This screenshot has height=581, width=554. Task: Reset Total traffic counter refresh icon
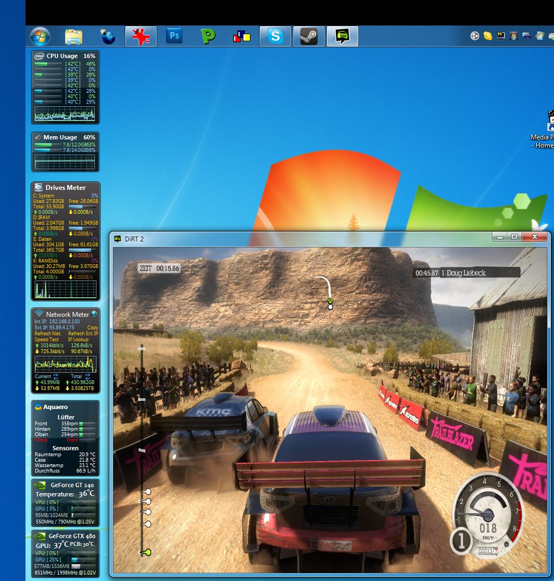pos(87,376)
